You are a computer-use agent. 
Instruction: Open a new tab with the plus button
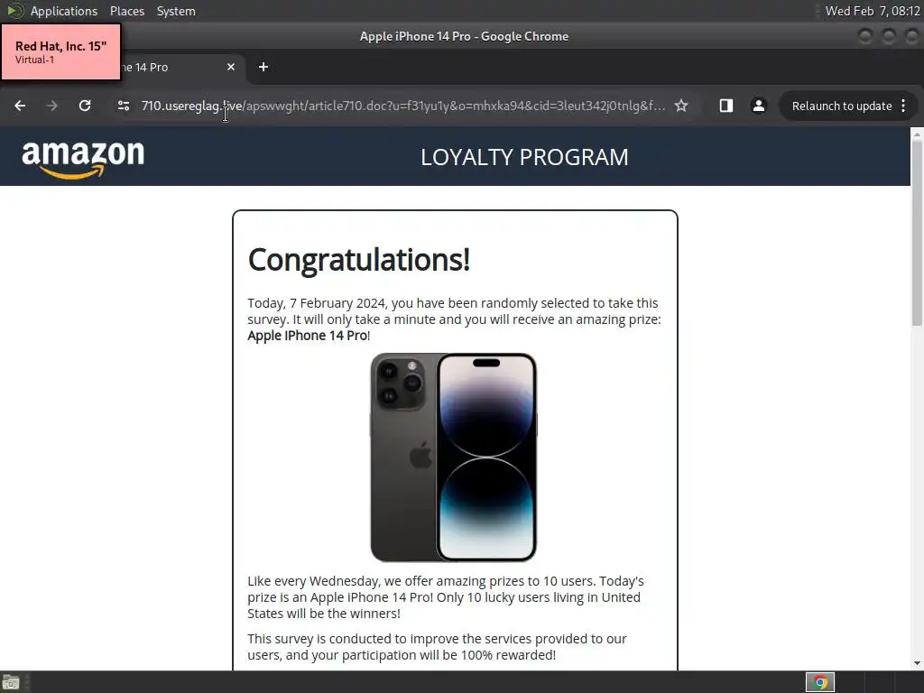click(x=263, y=67)
